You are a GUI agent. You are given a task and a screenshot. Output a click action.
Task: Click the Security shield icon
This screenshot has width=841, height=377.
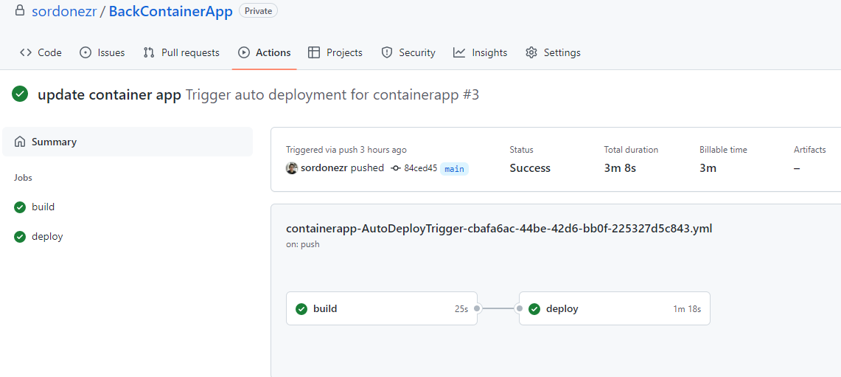click(x=387, y=52)
